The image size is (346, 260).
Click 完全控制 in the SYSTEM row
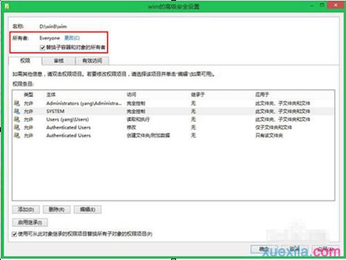[x=136, y=111]
